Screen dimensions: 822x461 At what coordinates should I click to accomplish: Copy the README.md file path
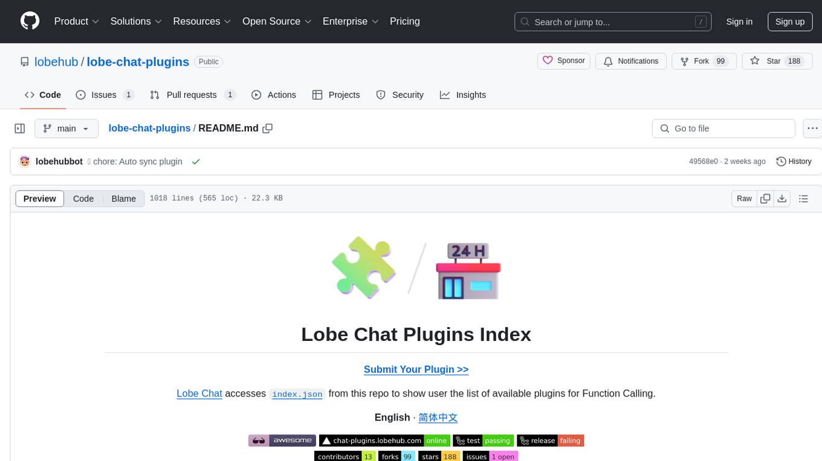click(x=268, y=128)
